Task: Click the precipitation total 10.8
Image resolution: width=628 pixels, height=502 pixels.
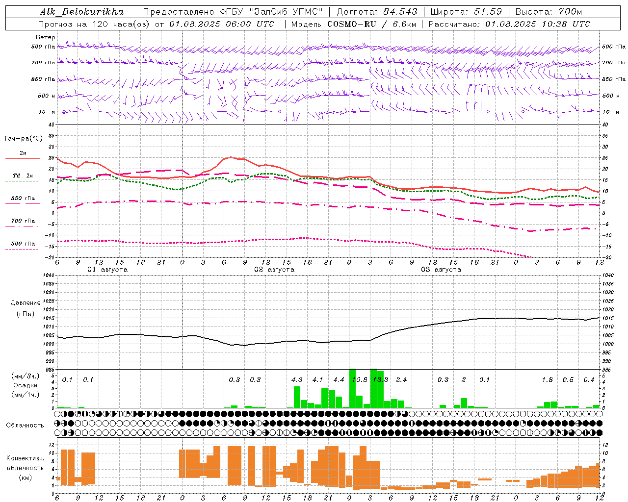Action: (359, 380)
